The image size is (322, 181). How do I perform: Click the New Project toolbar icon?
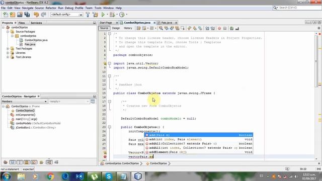click(13, 15)
